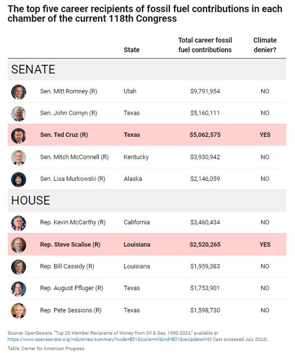Click Kevin McCarthy's portrait photo
295x353 pixels.
19,223
